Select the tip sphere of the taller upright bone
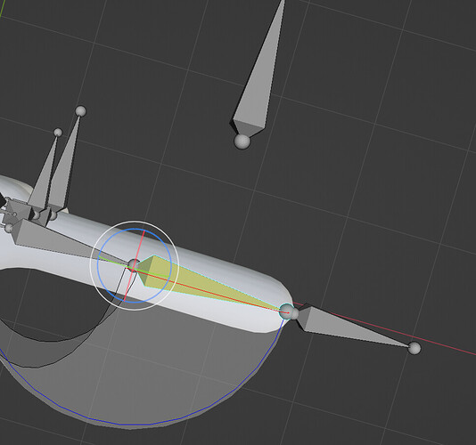 pos(80,111)
